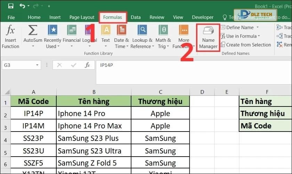Select cell containing Iphone 14 Pro Max
Image resolution: width=292 pixels, height=174 pixels.
pos(94,126)
